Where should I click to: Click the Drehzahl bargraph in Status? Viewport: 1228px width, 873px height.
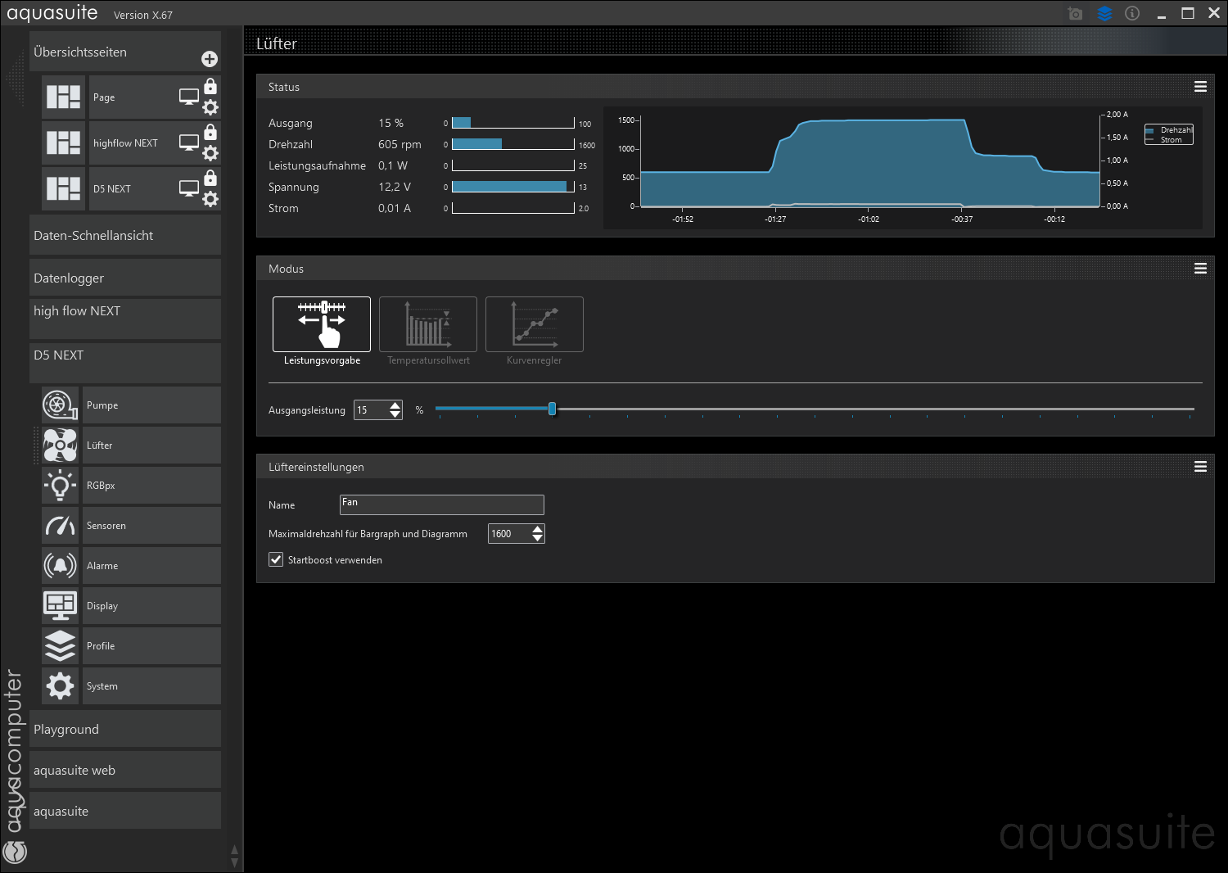click(x=513, y=144)
